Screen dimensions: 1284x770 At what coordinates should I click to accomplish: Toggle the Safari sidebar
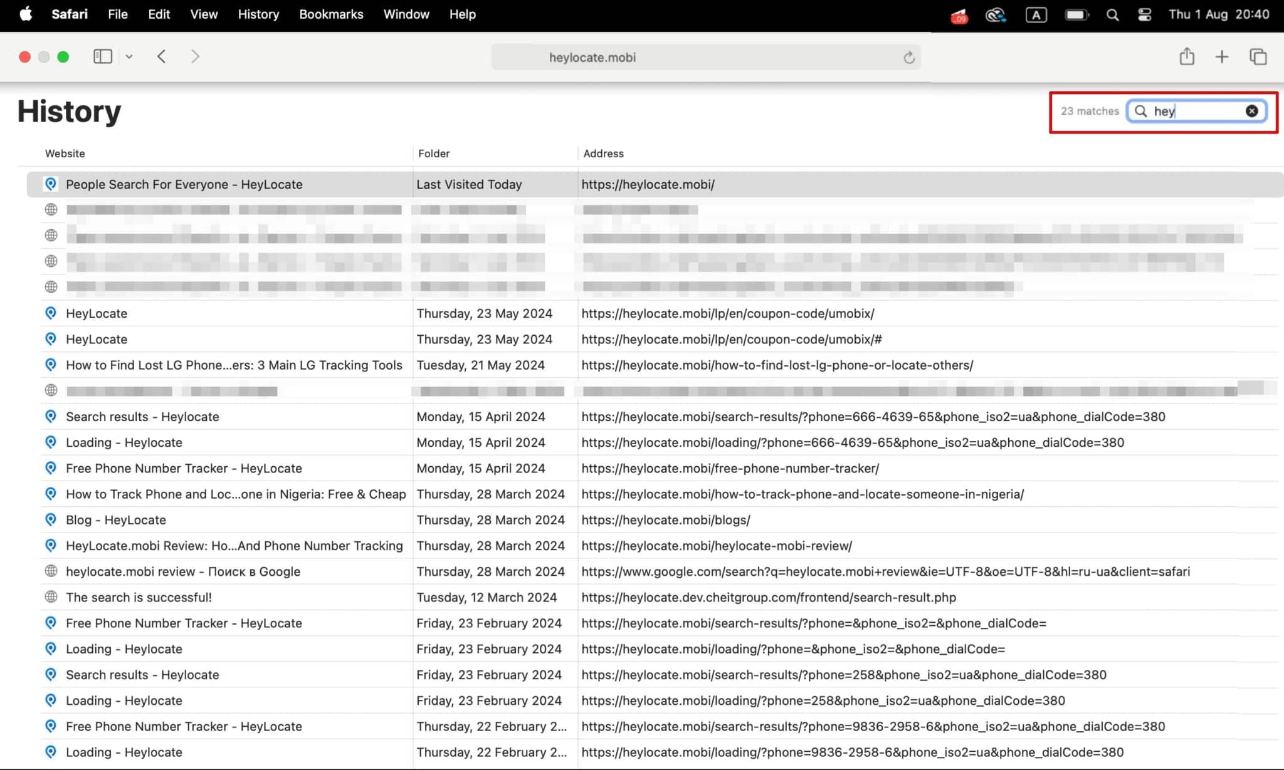(x=102, y=56)
